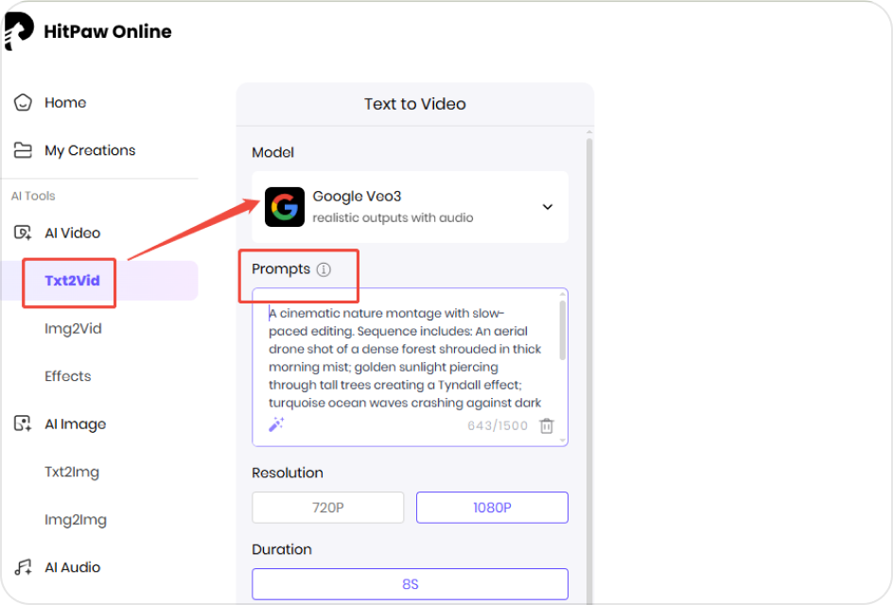The height and width of the screenshot is (605, 893).
Task: Click the magic wand prompt enhance icon
Action: pos(276,424)
